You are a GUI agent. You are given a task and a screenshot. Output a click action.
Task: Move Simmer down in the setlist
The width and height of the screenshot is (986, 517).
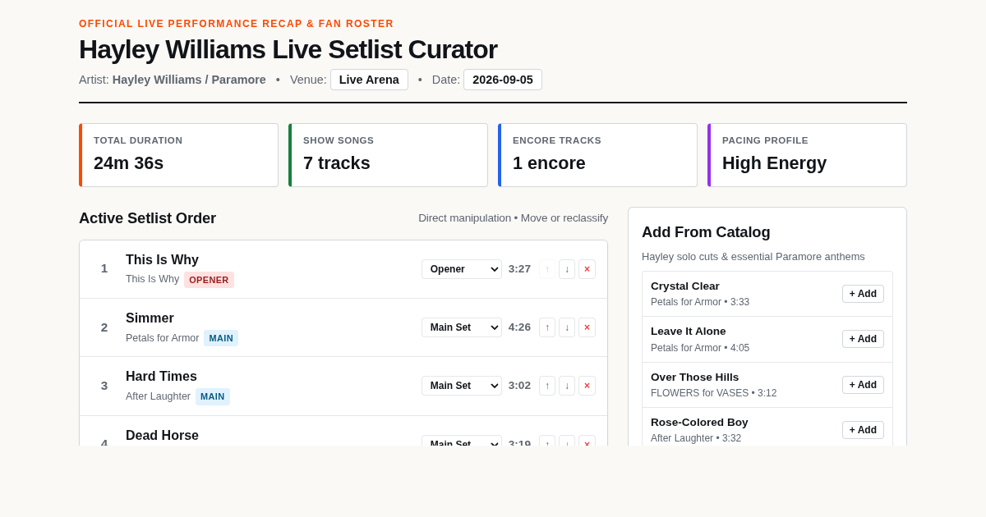click(567, 327)
